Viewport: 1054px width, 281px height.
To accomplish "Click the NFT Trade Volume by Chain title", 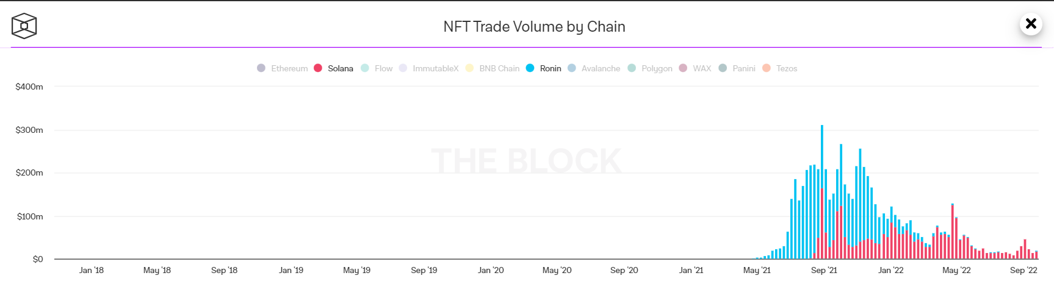I will tap(534, 27).
